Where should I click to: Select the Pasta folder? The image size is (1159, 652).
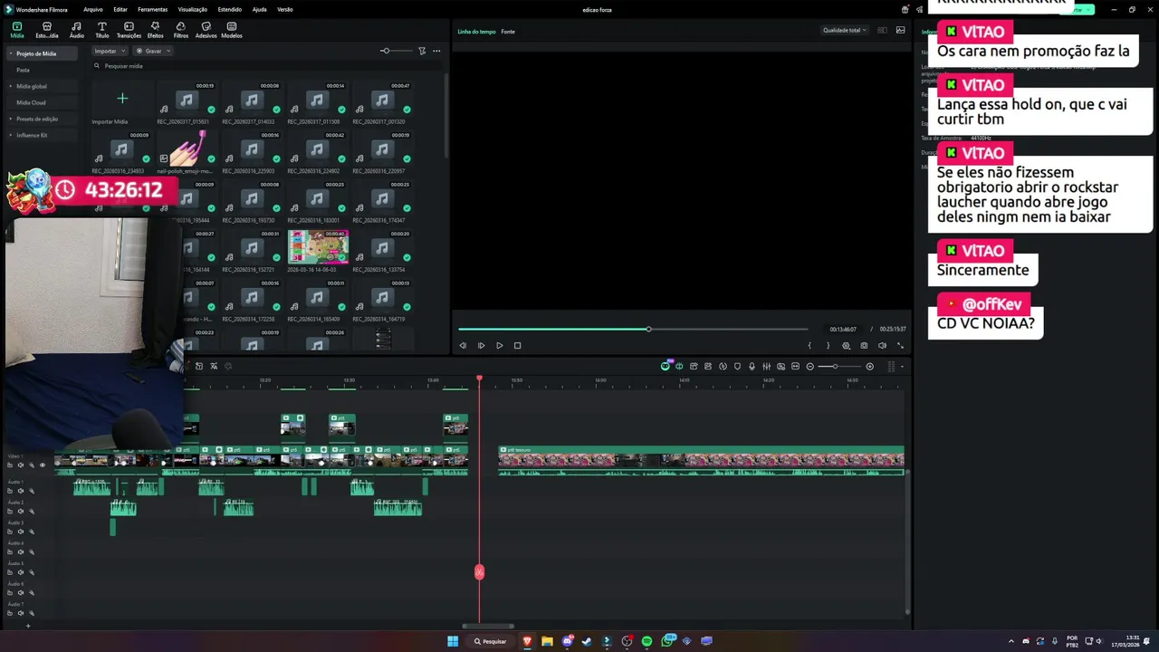point(23,70)
